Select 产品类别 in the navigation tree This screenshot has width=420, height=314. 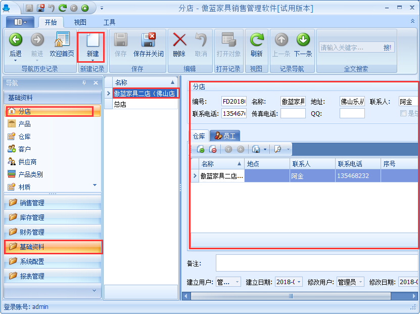coord(30,174)
